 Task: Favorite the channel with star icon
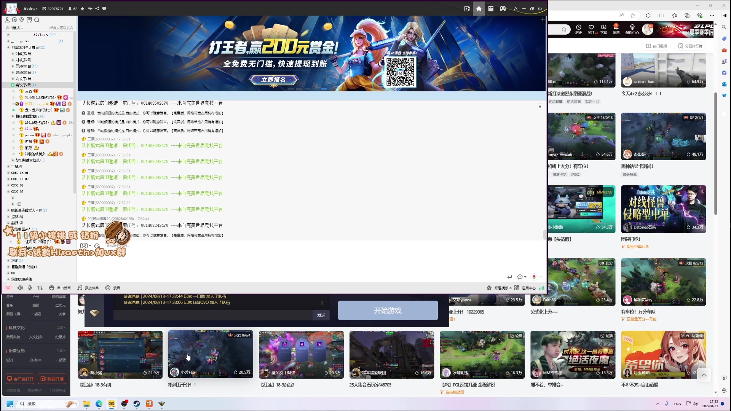[x=82, y=8]
